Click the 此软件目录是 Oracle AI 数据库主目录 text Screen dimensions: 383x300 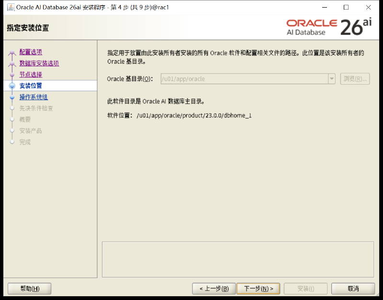pyautogui.click(x=156, y=101)
